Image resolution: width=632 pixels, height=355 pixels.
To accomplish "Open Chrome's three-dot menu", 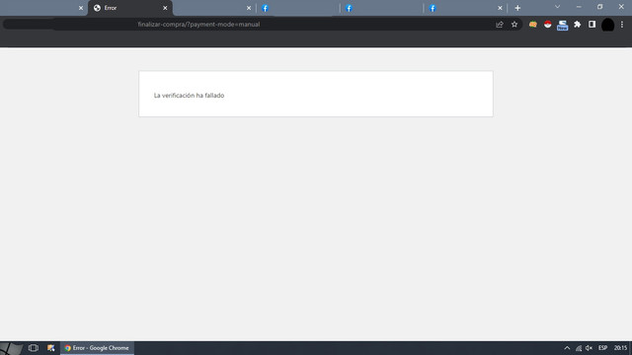I will click(x=622, y=25).
